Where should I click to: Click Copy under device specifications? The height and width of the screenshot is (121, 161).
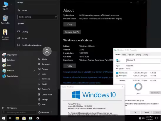70,24
